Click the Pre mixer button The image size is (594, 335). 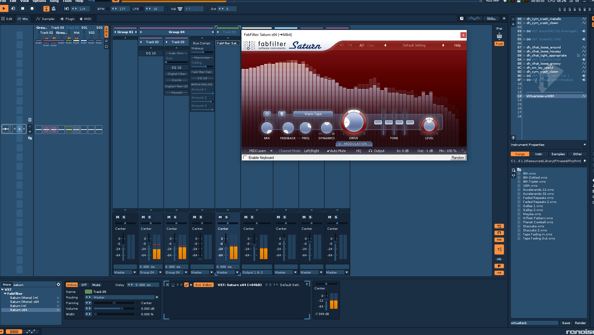[x=499, y=28]
